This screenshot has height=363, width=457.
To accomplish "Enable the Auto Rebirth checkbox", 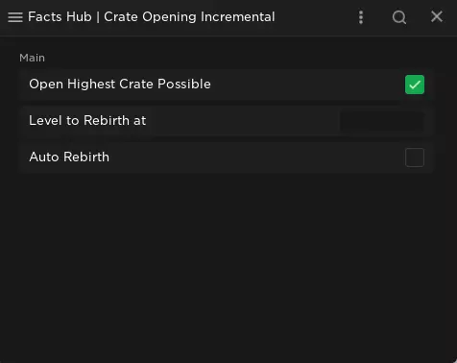I will pyautogui.click(x=415, y=157).
